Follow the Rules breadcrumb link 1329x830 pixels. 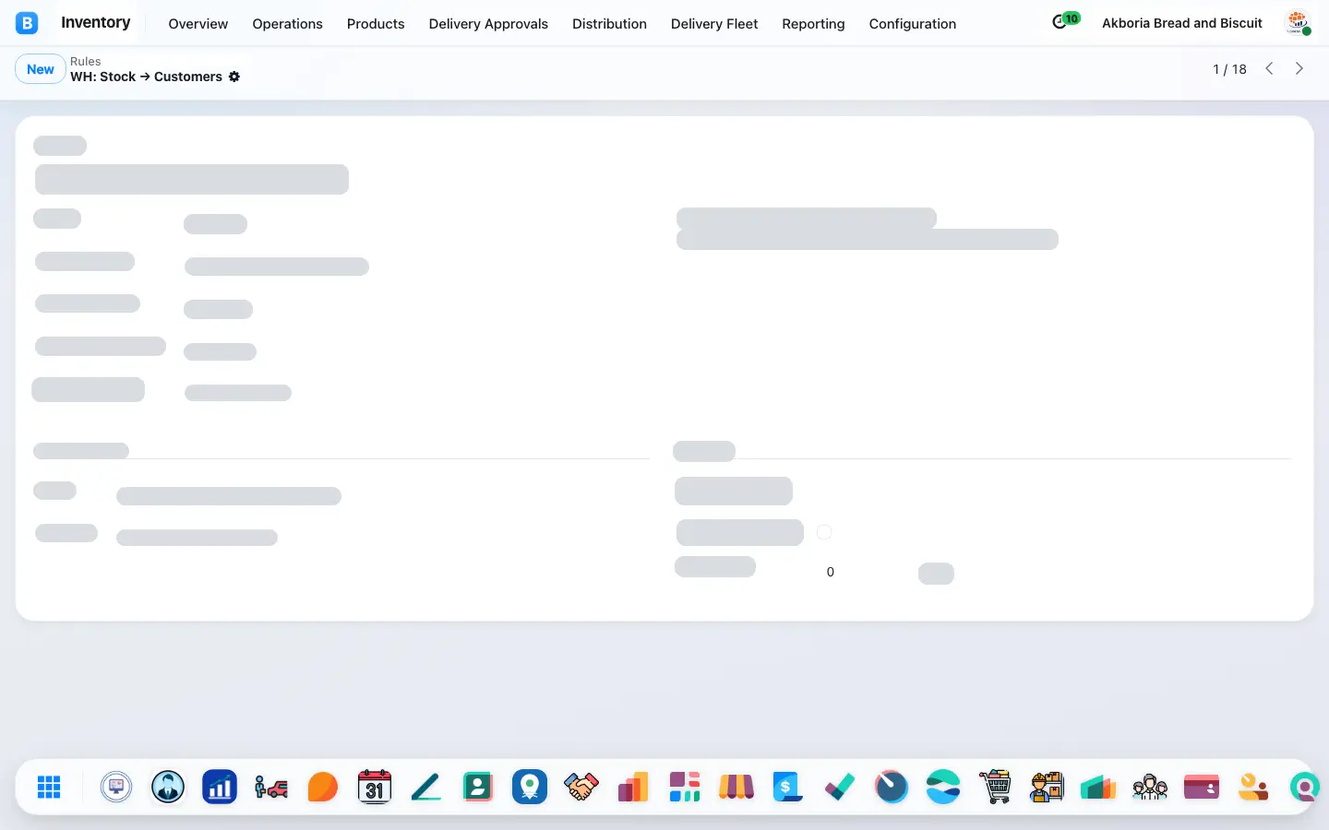click(x=86, y=61)
